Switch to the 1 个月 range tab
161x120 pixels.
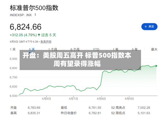point(52,49)
